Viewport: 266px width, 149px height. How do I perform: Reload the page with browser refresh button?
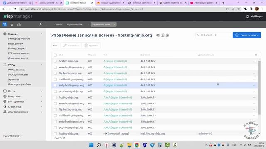(x=15, y=9)
